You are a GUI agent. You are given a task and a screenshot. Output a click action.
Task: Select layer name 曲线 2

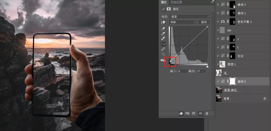tap(242, 5)
